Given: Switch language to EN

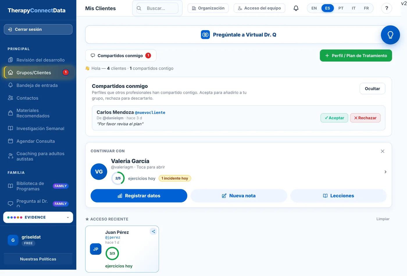Looking at the screenshot, I should [x=314, y=8].
